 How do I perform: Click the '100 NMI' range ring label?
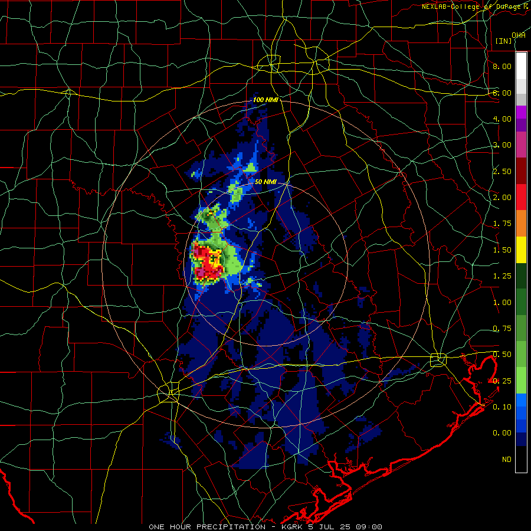coord(266,100)
